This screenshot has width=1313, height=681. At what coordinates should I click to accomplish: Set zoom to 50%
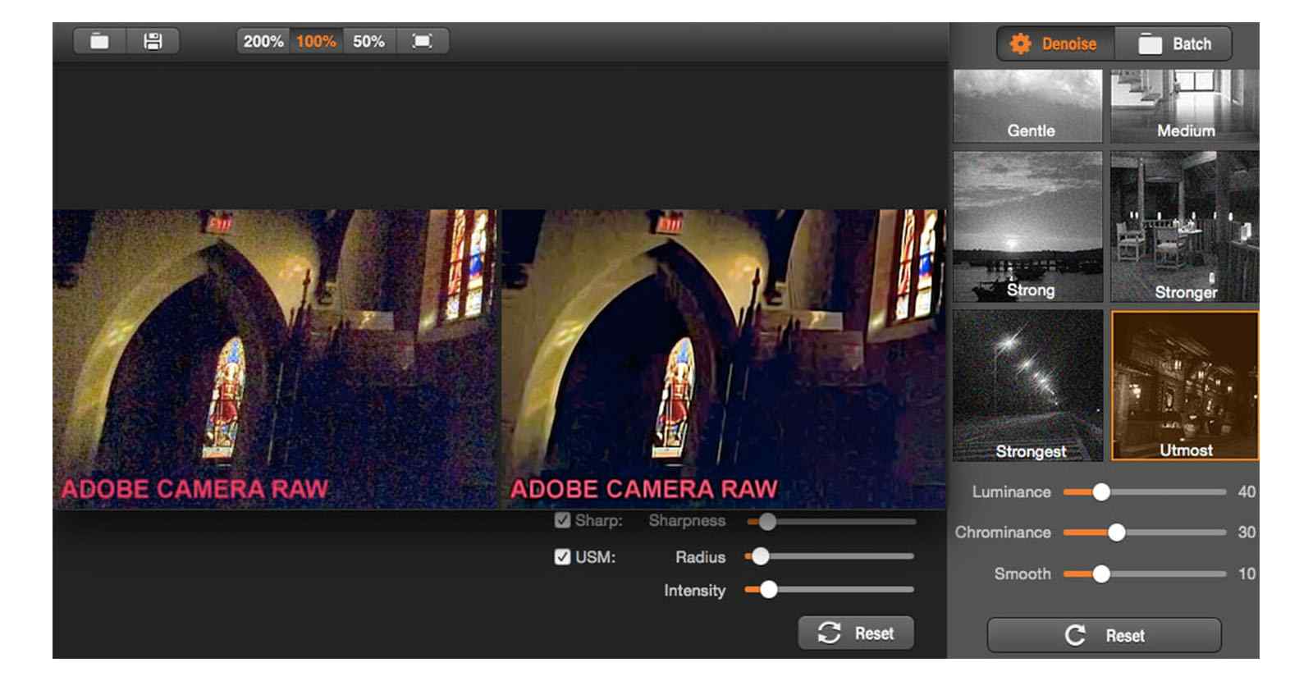coord(369,41)
